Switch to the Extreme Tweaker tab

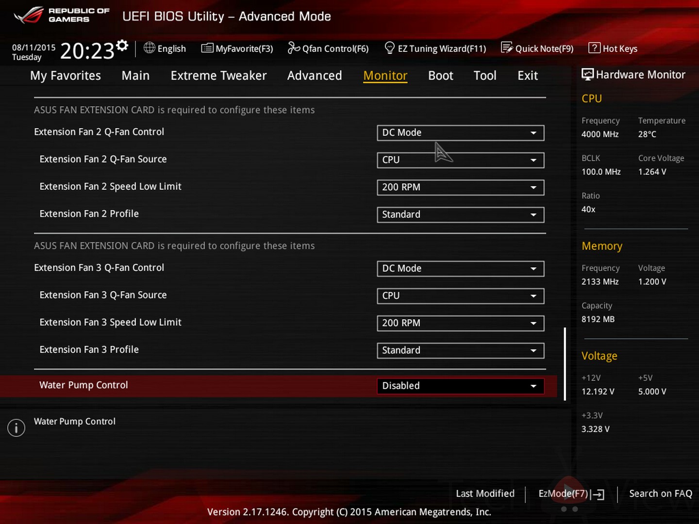[218, 76]
